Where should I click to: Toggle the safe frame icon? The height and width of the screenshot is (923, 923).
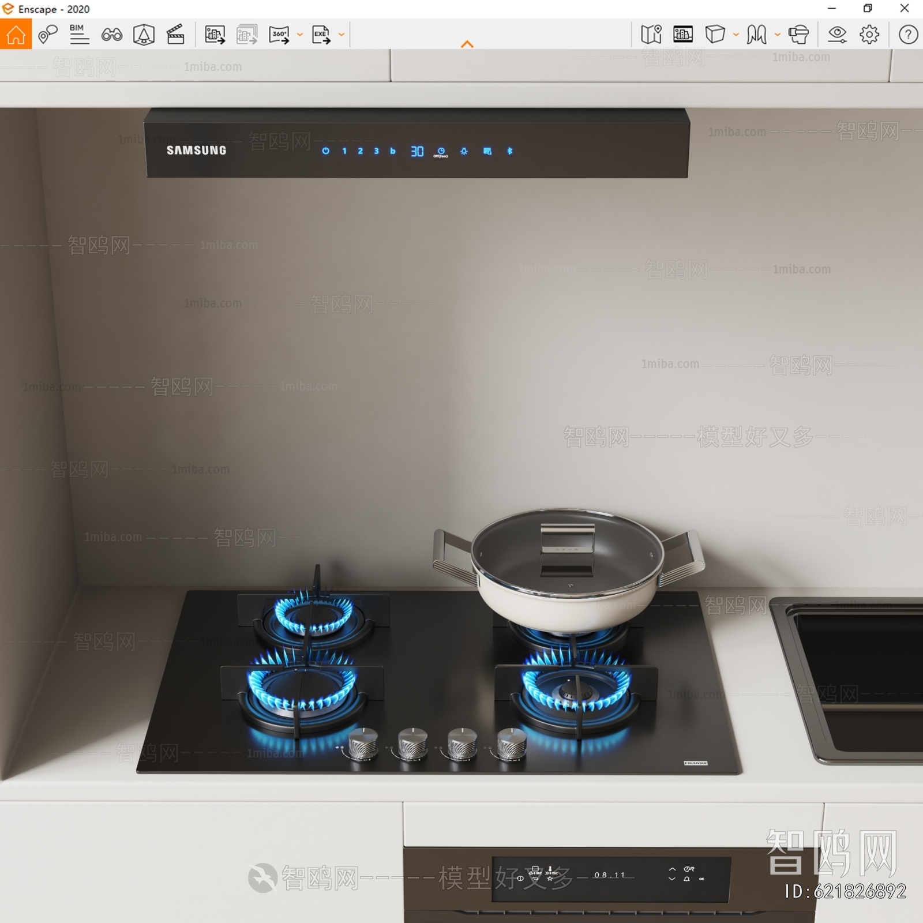click(x=683, y=35)
